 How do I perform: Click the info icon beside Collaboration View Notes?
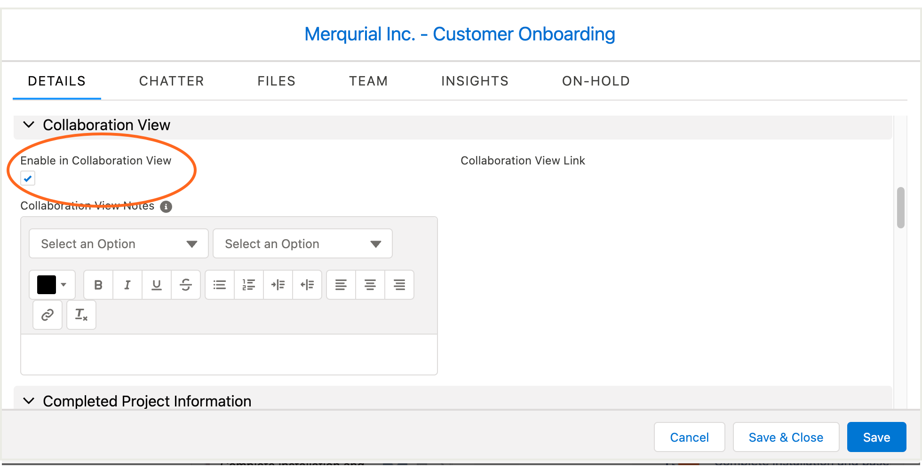point(166,207)
